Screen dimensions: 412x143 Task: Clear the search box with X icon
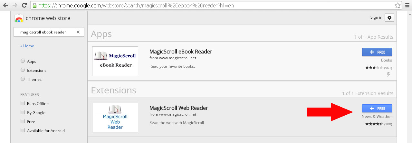[x=78, y=32]
